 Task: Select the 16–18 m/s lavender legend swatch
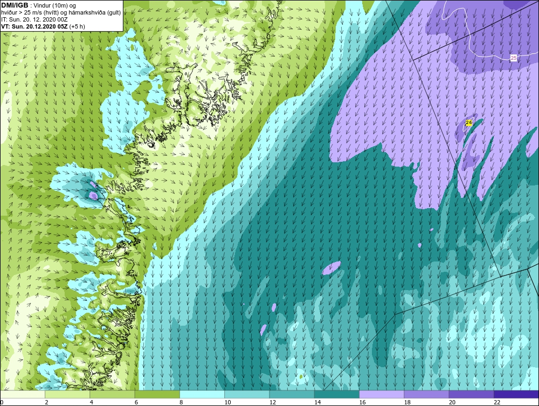[x=382, y=394]
